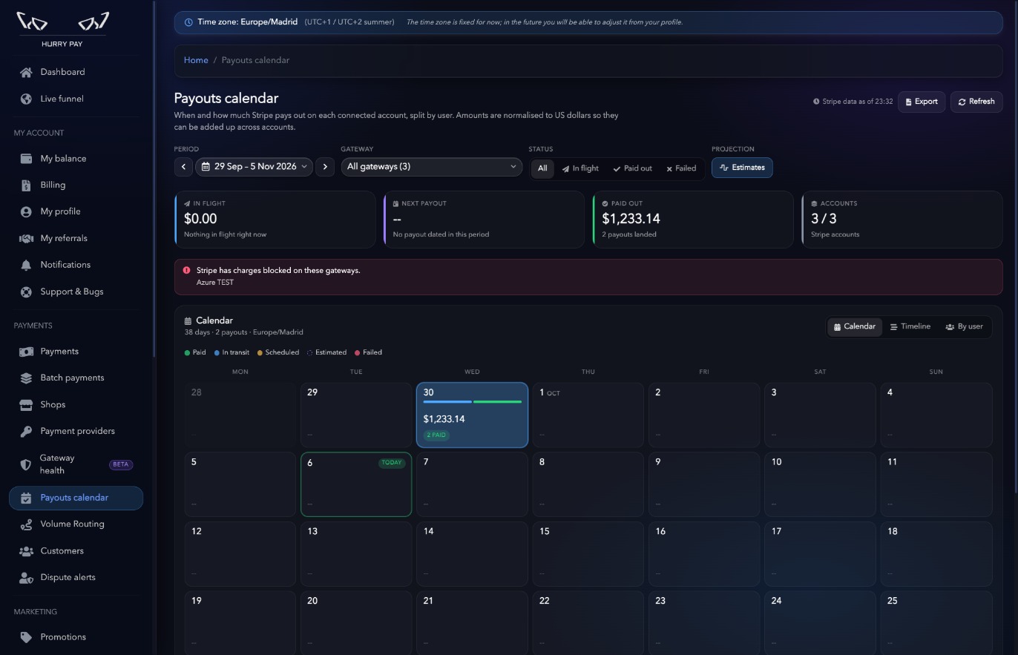
Task: Open Notifications bell icon
Action: (26, 266)
